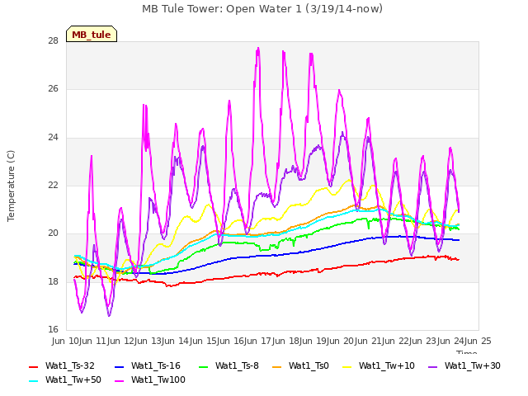This screenshot has height=396, width=528.
Task: Click the Wat1_Ts-16 legend label
Action: (x=156, y=365)
